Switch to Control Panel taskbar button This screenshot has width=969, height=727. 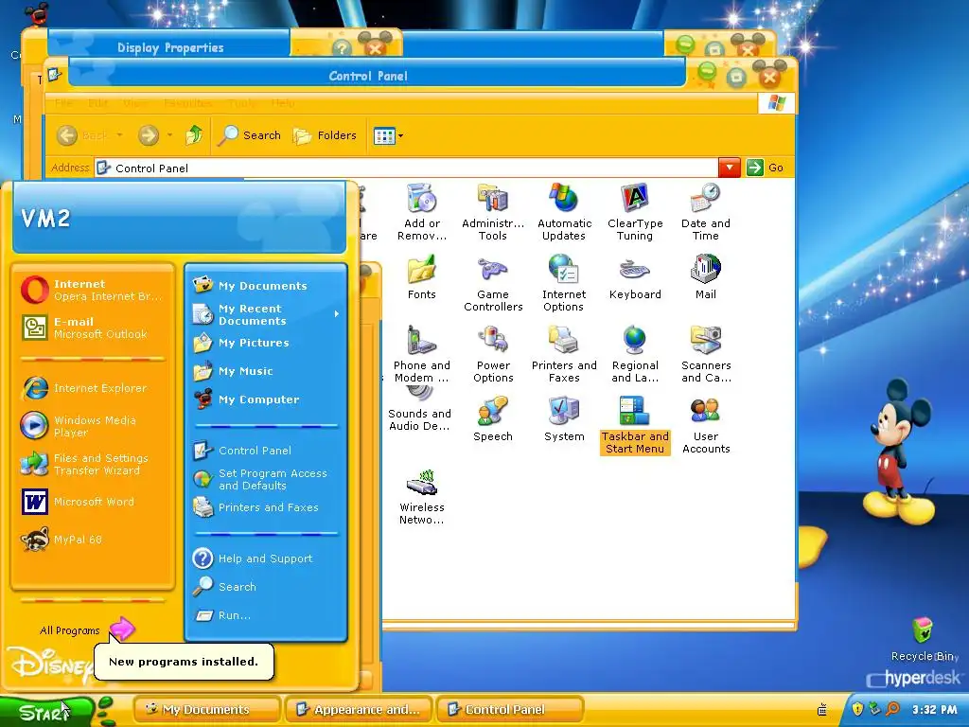click(x=510, y=710)
